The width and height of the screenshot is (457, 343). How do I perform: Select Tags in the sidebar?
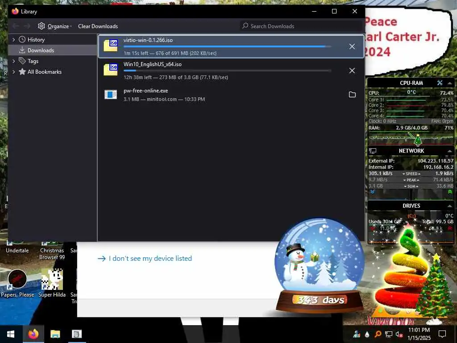click(33, 61)
